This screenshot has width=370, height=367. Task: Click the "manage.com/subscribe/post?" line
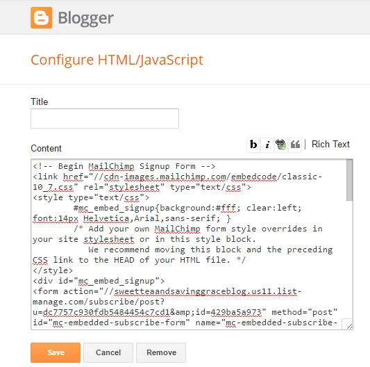coord(99,302)
